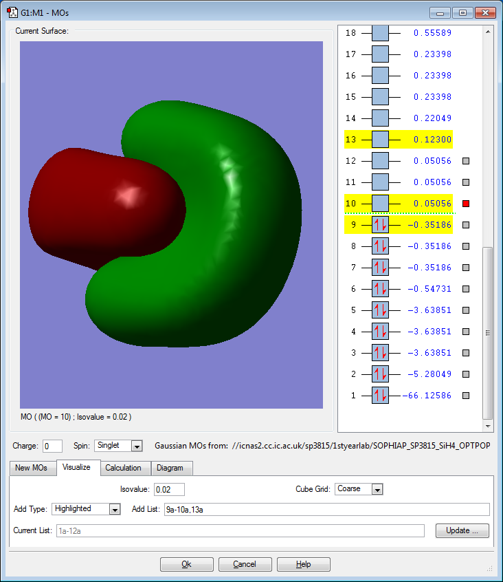Select orbital box for MO 11
This screenshot has height=582, width=503.
click(380, 182)
